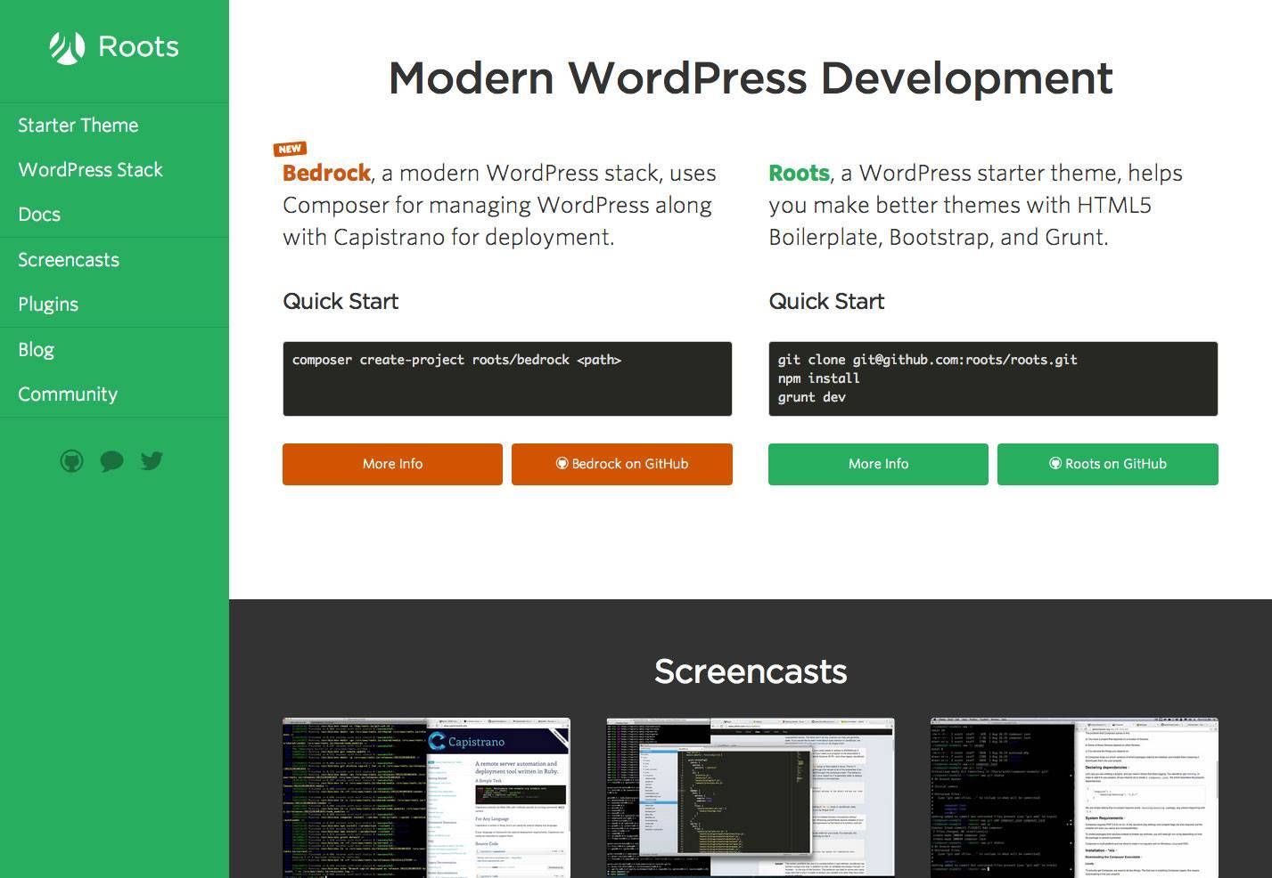
Task: Click the chat bubble icon in sidebar
Action: [111, 461]
